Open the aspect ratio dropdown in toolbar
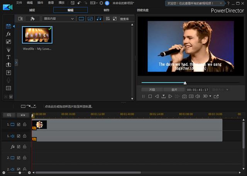The width and height of the screenshot is (247, 176). [94, 3]
